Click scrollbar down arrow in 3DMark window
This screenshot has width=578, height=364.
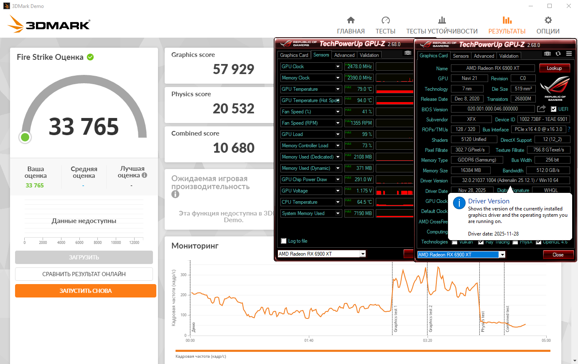[575, 360]
